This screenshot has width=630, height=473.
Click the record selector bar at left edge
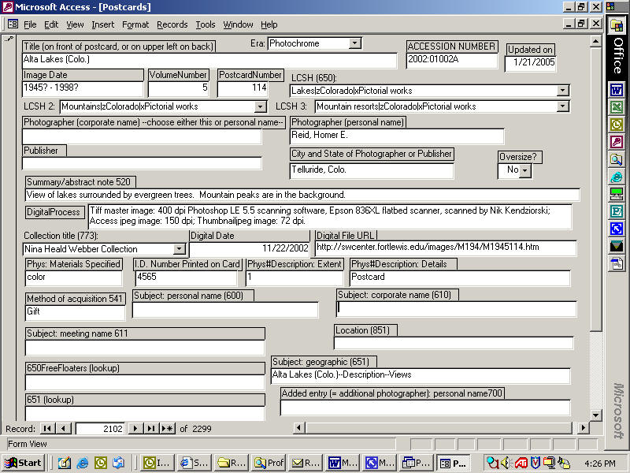click(9, 229)
